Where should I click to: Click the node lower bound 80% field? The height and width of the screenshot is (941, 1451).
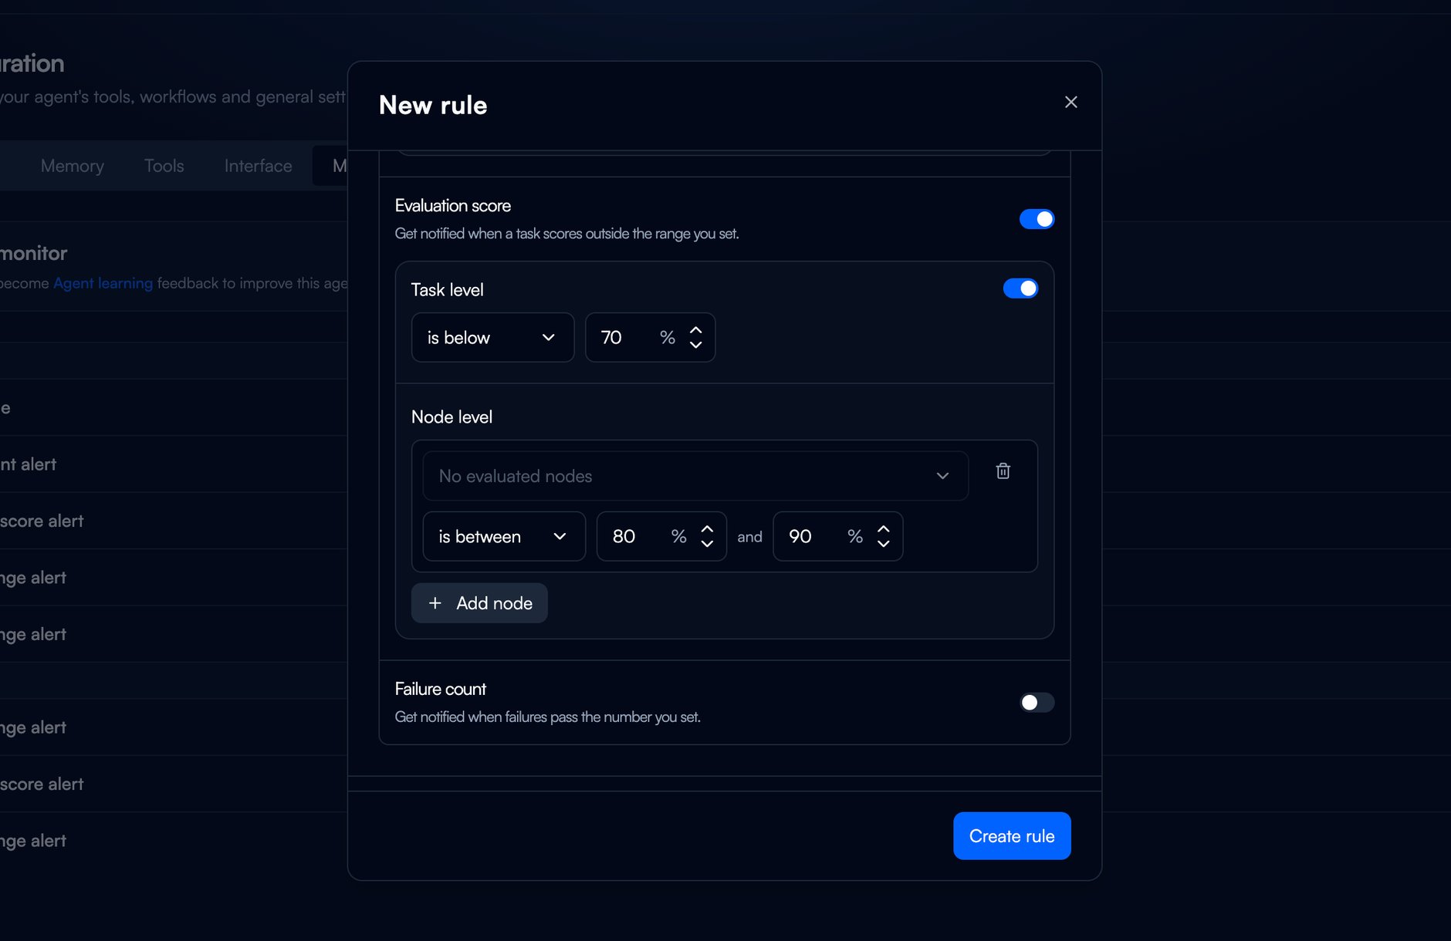click(x=661, y=536)
